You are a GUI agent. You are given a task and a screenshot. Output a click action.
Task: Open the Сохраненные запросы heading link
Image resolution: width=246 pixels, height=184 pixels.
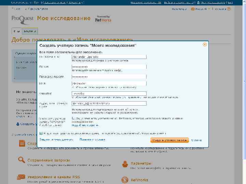point(49,160)
